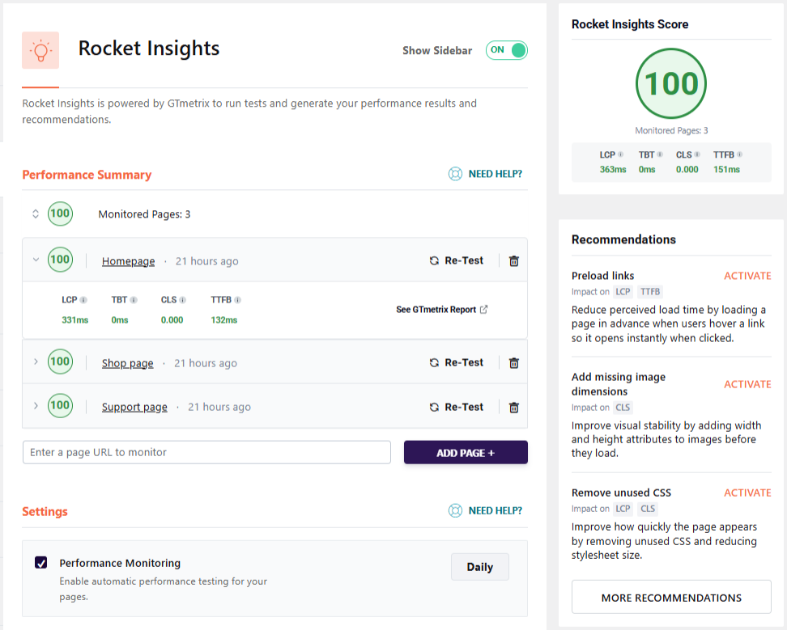Expand the Shop page row

36,362
